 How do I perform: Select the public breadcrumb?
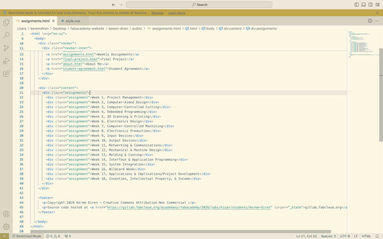[137, 29]
